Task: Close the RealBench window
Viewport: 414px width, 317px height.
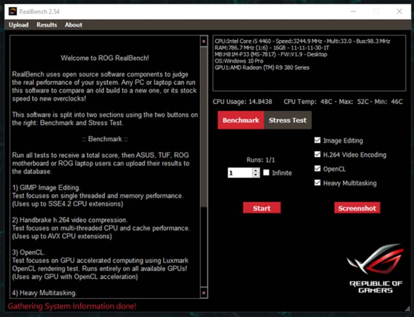Action: (399, 11)
